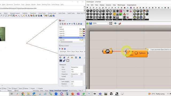Toggle Grid Snap in status bar
Image resolution: width=171 pixels, height=96 pixels.
click(36, 91)
